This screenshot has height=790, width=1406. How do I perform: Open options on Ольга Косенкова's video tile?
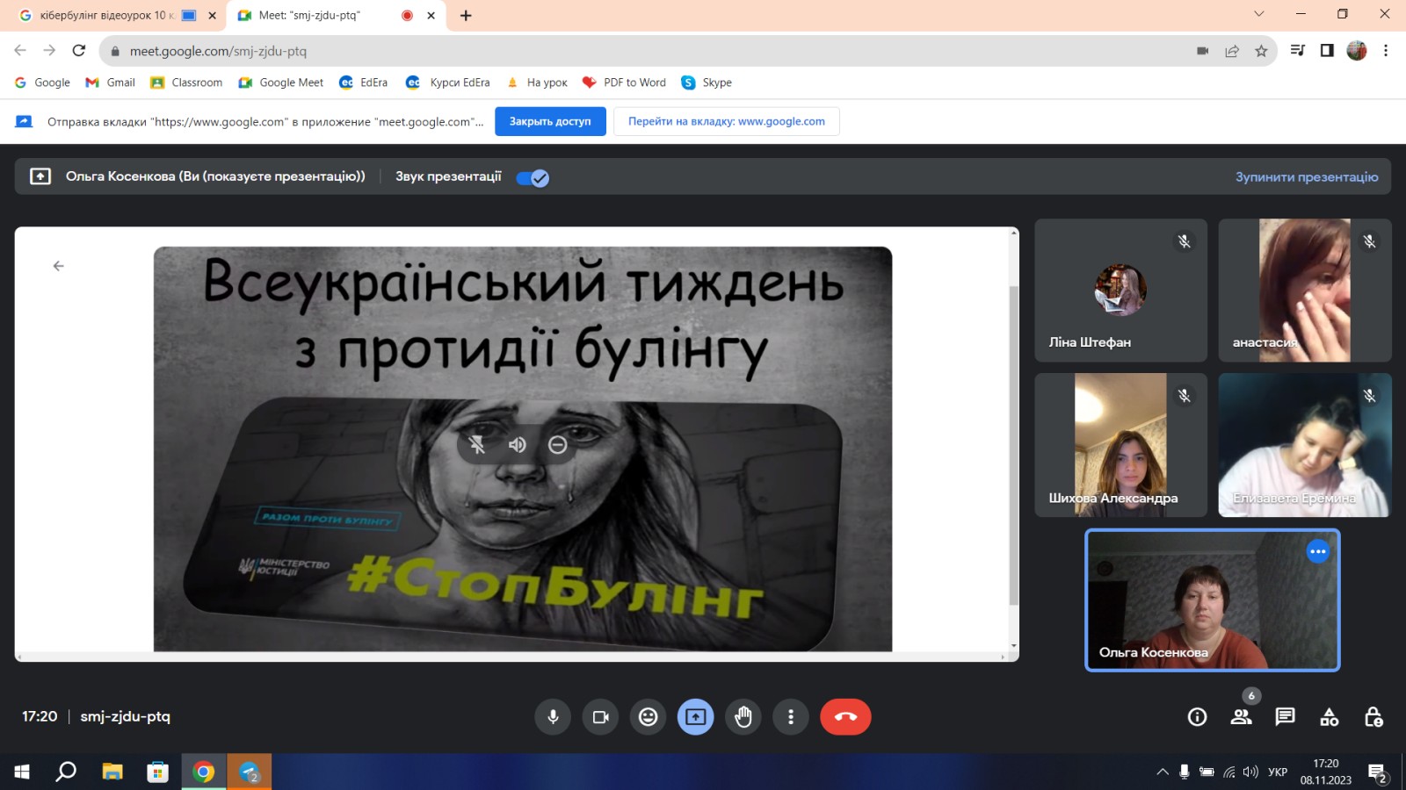[1317, 551]
